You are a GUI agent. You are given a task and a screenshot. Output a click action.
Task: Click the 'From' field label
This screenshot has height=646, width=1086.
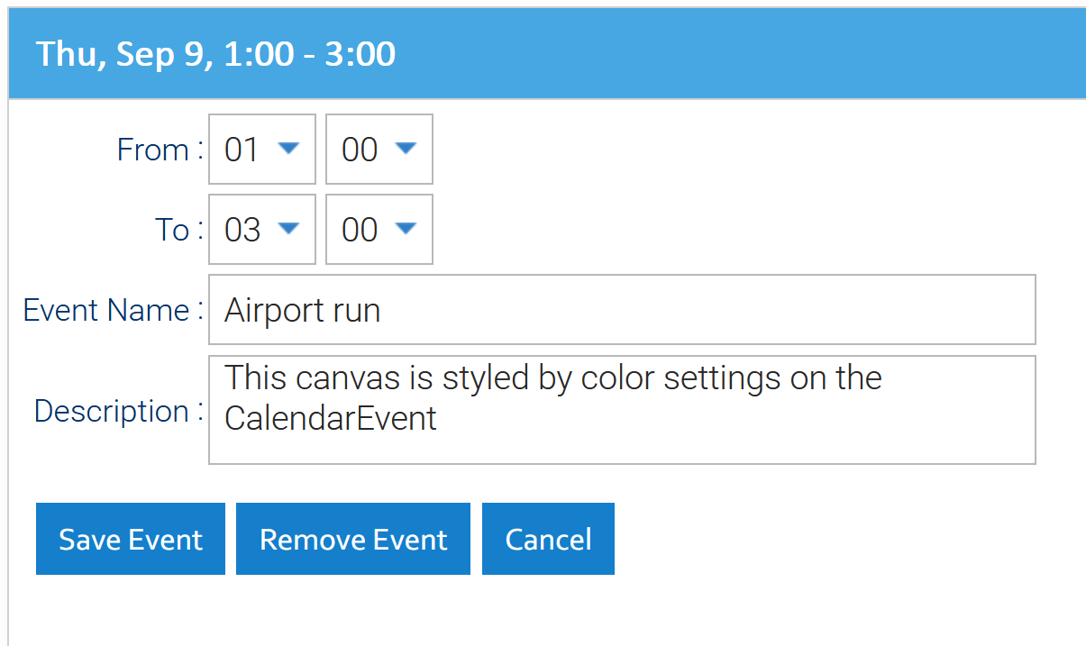click(x=152, y=150)
